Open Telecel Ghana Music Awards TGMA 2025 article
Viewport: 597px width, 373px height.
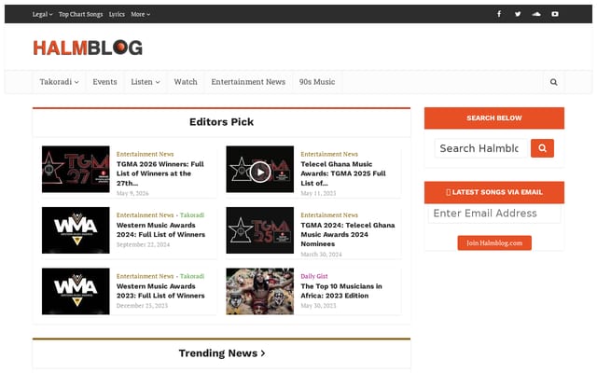point(343,173)
